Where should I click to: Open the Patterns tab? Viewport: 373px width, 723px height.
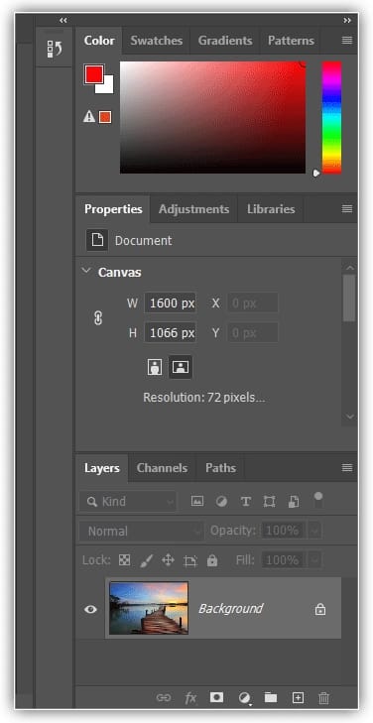click(x=291, y=41)
